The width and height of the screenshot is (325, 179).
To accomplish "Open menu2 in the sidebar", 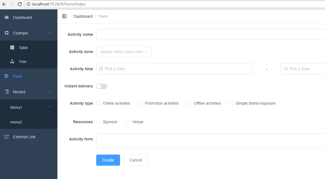I will [16, 122].
